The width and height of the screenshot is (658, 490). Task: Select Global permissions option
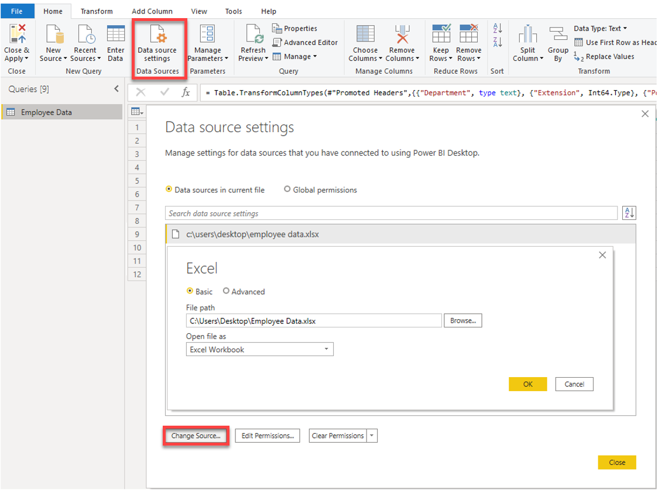pos(287,189)
